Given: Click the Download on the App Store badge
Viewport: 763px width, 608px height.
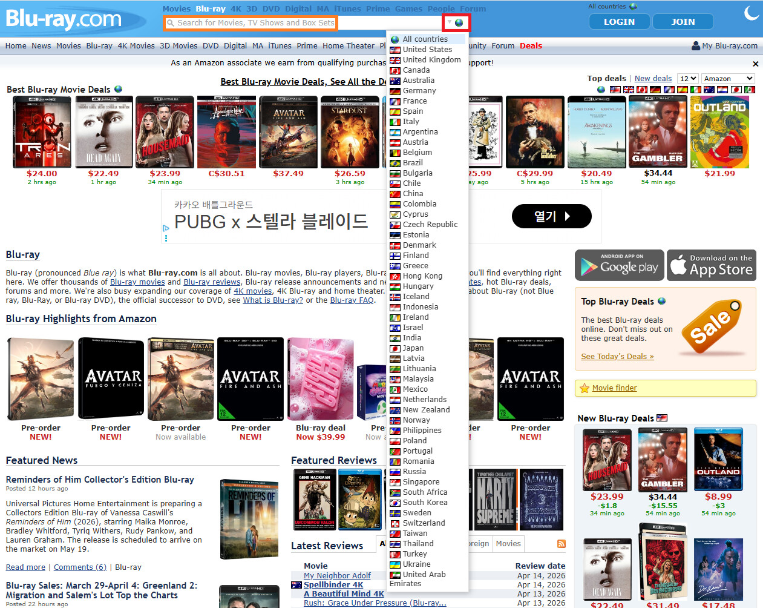Looking at the screenshot, I should 712,265.
